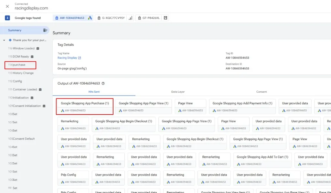
Task: Close the Tag Assistant debug panel
Action: pos(7,6)
